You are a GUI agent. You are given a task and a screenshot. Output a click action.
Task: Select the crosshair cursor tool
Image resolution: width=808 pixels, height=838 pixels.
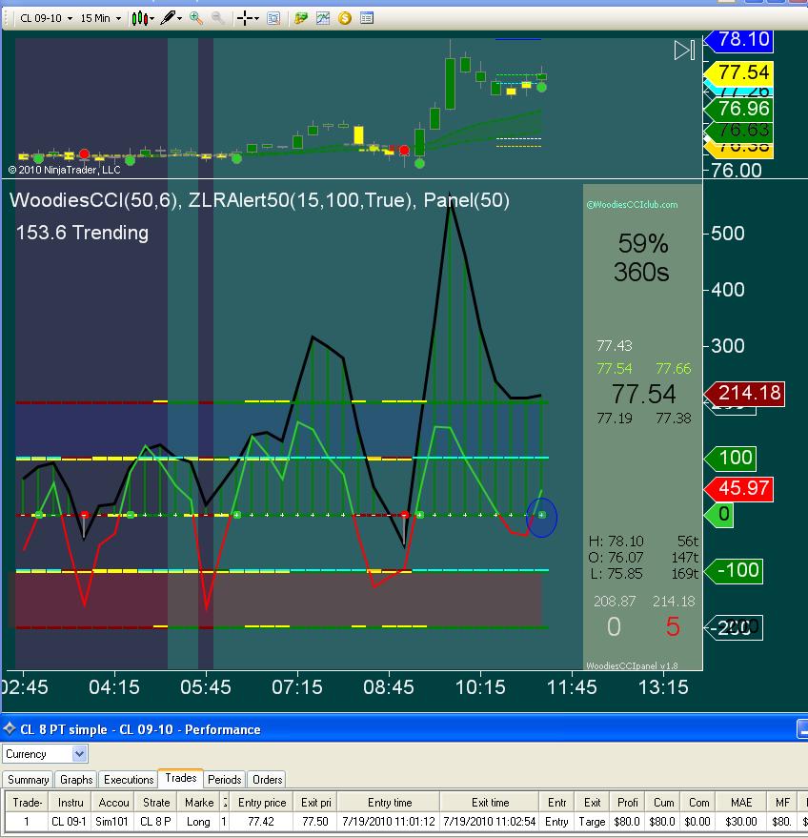click(245, 18)
